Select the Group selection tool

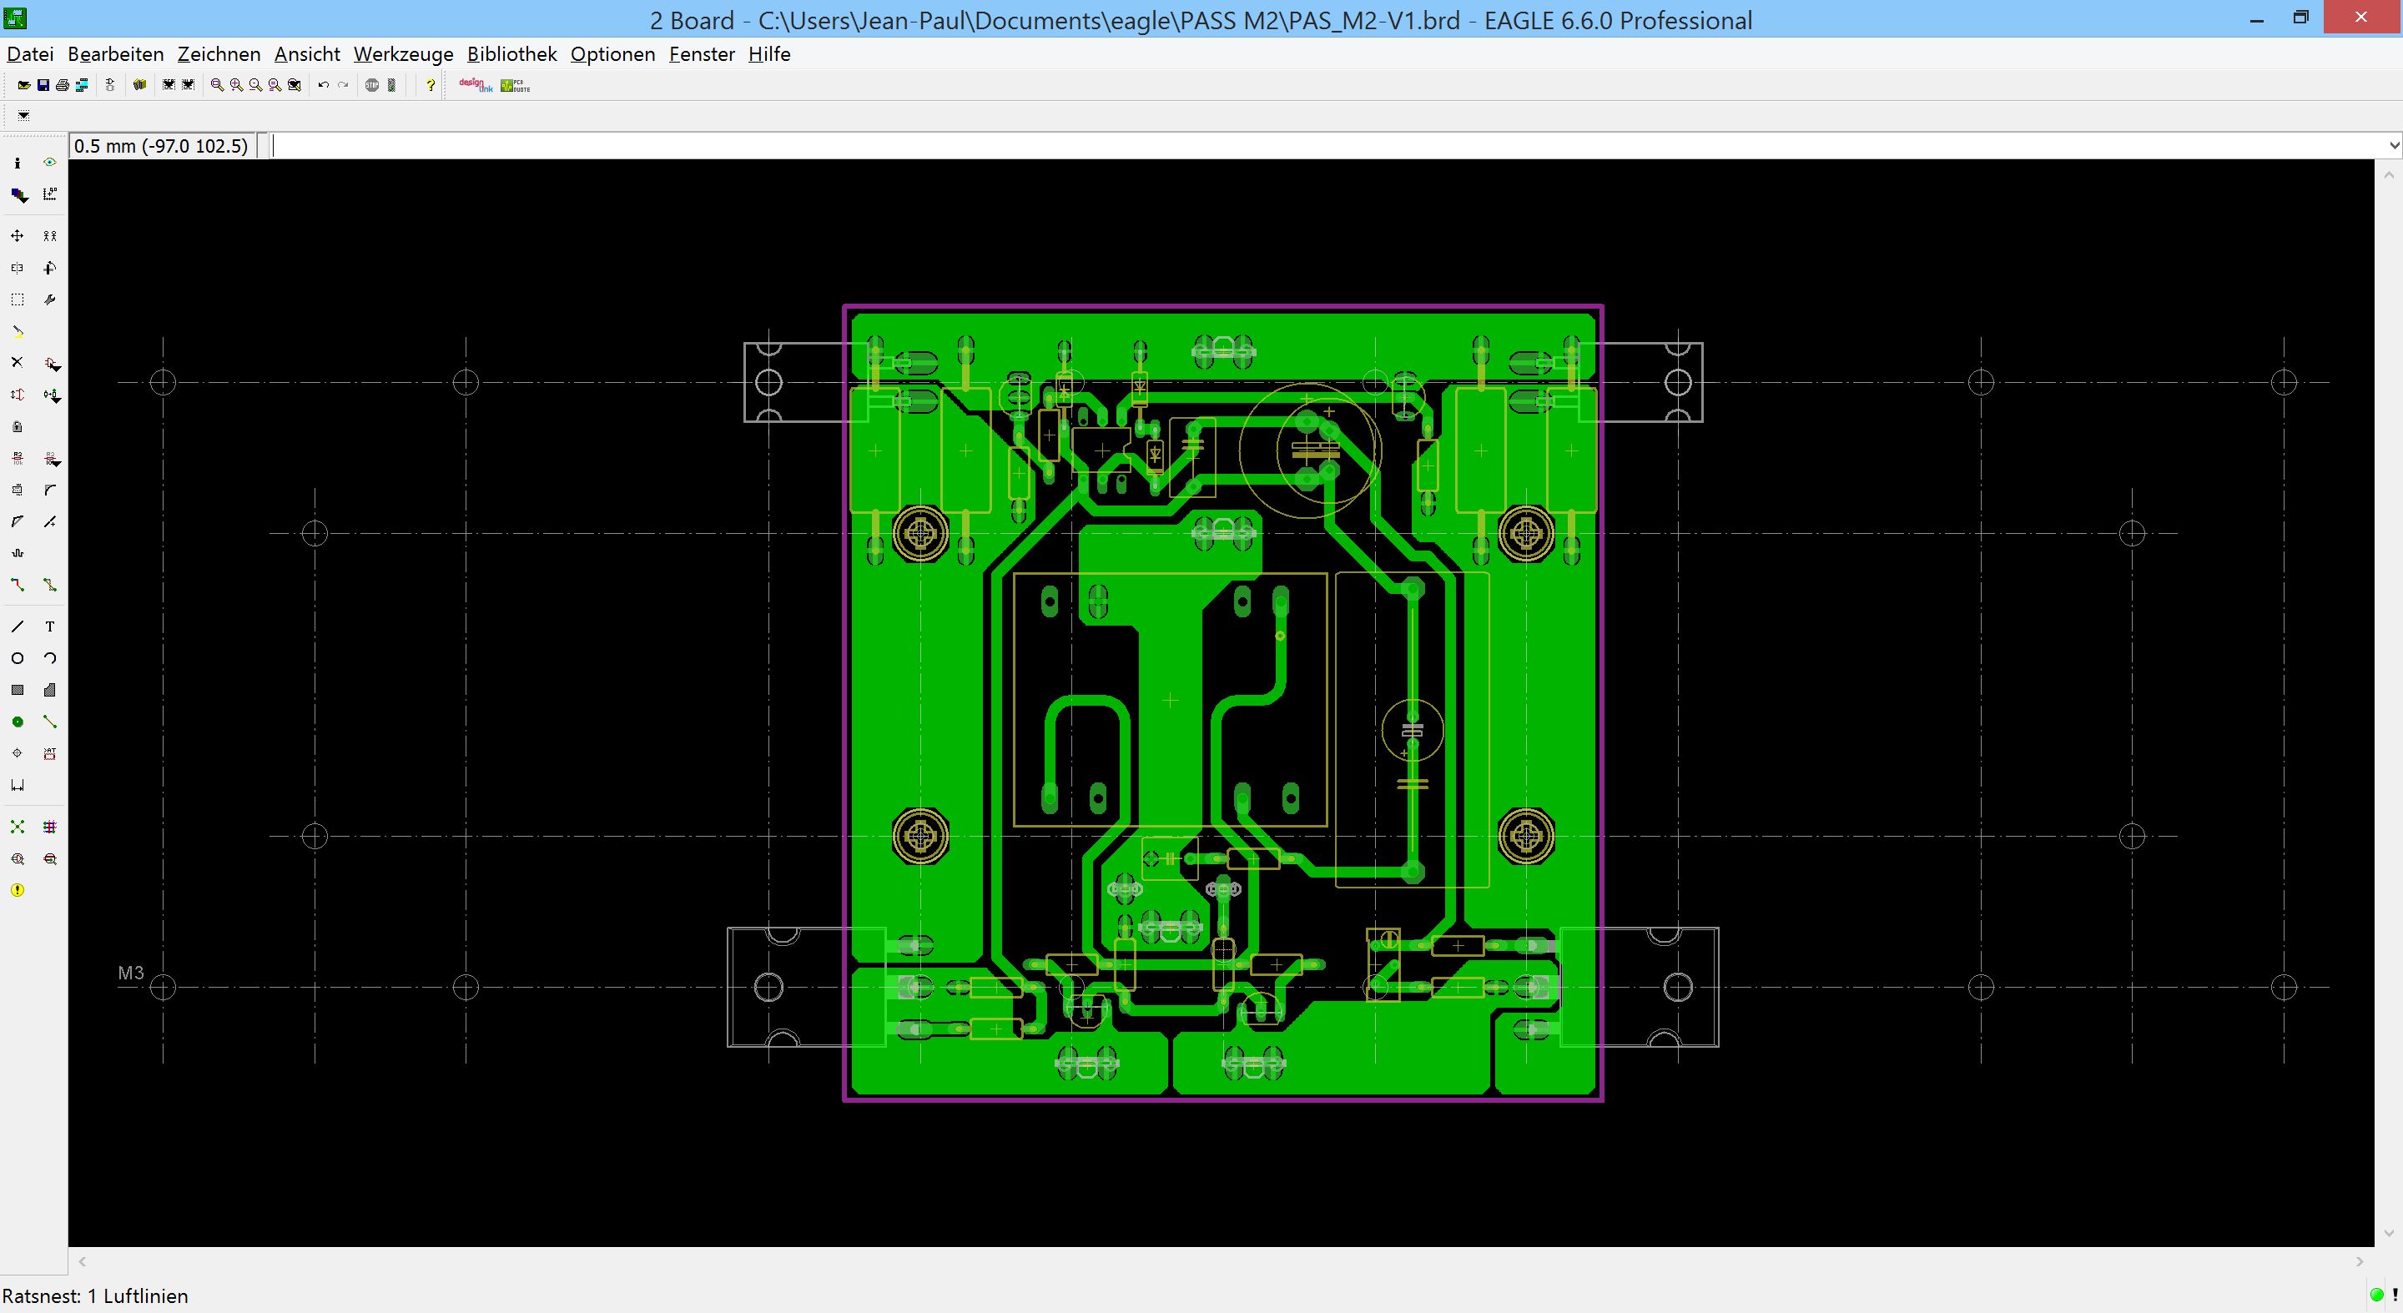point(17,299)
